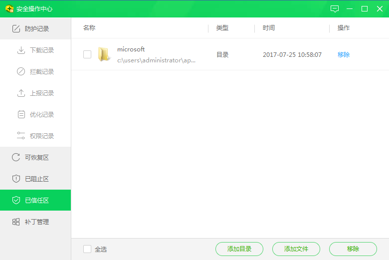Click the shield warning icon beside 已阻止区
This screenshot has height=260, width=389.
16,179
